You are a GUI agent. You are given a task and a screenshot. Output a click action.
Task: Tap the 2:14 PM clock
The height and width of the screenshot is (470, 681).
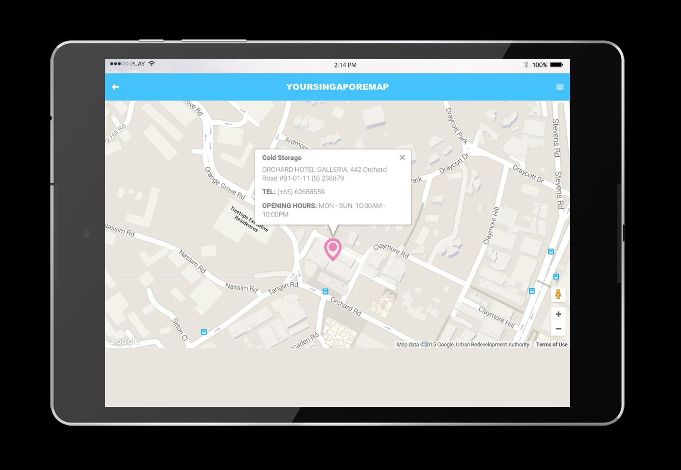[345, 65]
